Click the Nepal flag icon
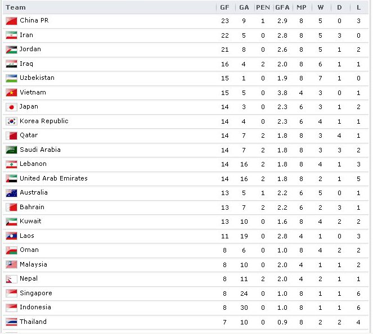Image resolution: width=373 pixels, height=334 pixels. (11, 279)
